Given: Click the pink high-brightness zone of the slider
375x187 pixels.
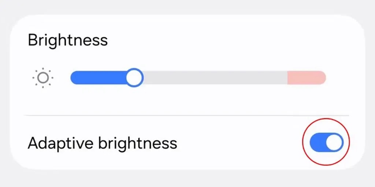Looking at the screenshot, I should coord(306,78).
